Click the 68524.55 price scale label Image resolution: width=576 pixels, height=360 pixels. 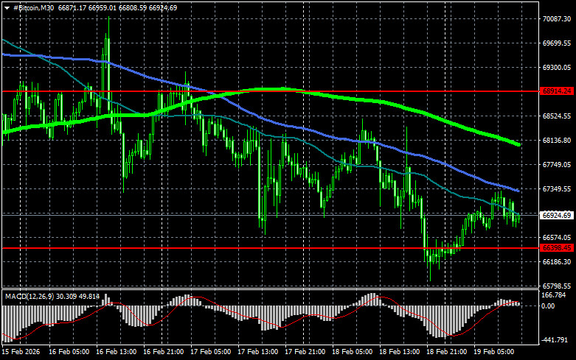point(557,116)
